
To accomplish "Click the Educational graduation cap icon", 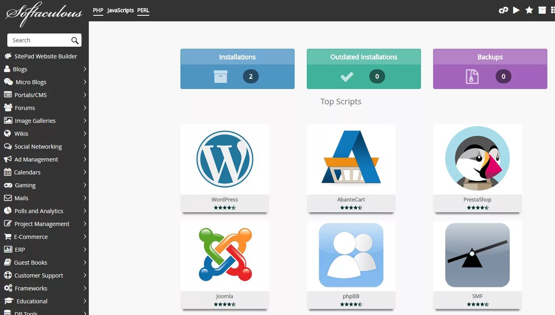I will (x=8, y=301).
